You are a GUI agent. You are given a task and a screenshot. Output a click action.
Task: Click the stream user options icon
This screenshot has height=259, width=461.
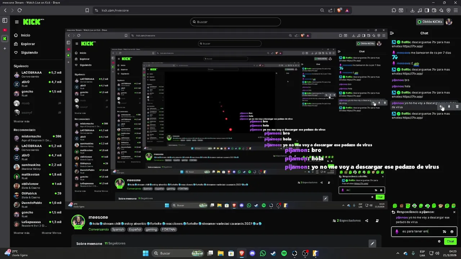pos(377,221)
